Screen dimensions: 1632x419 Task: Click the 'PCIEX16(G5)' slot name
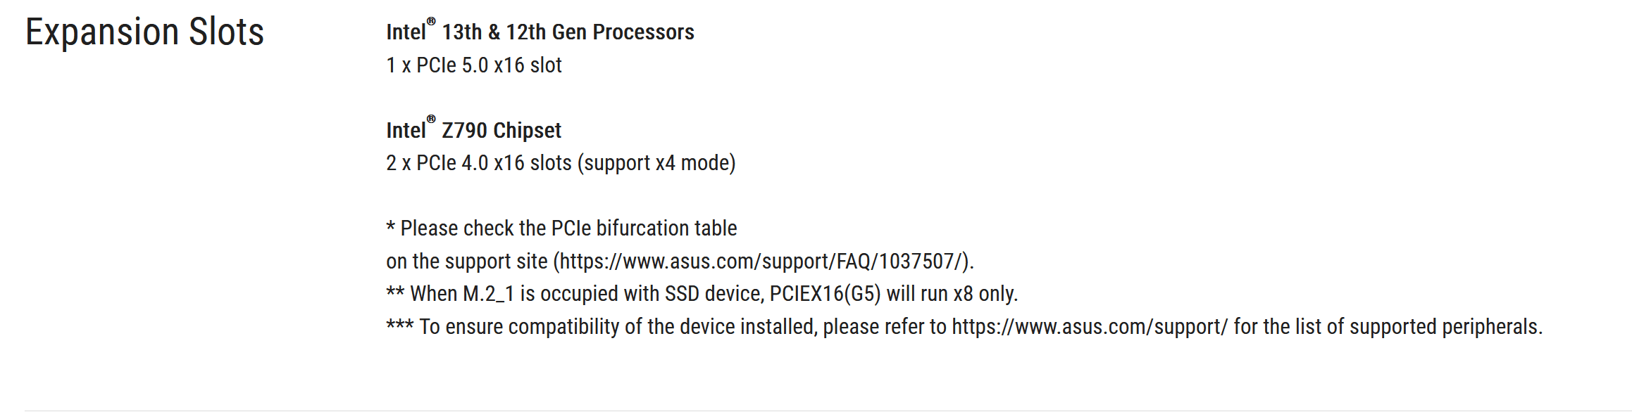click(825, 294)
